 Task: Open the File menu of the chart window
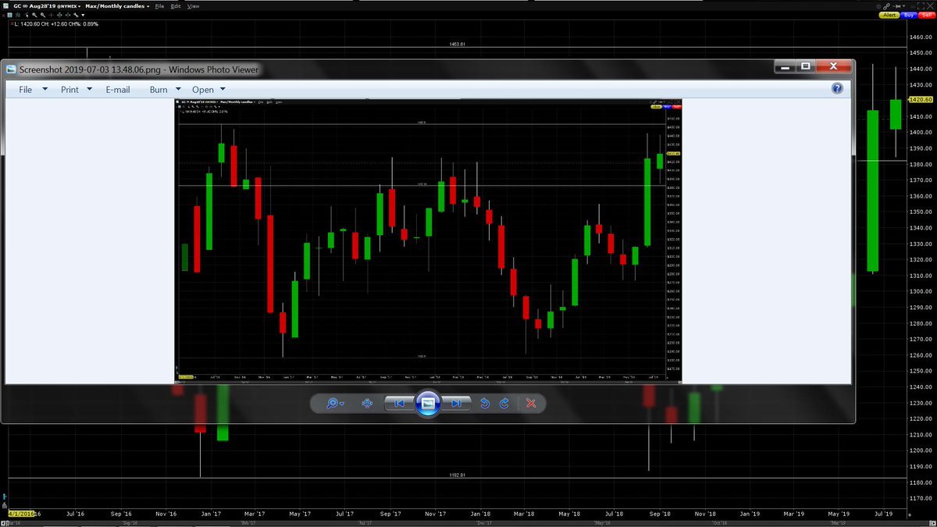[159, 6]
